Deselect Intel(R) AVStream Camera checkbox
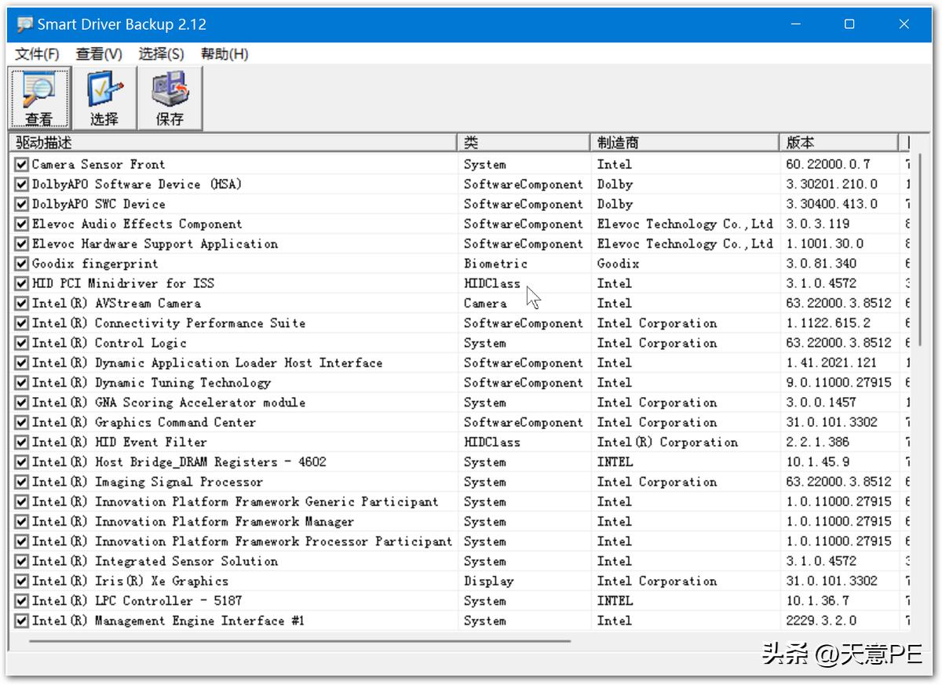This screenshot has width=942, height=685. coord(22,304)
